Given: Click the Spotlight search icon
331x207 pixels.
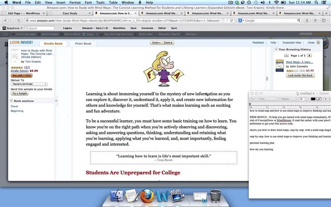Looking at the screenshot, I should tap(316, 2).
